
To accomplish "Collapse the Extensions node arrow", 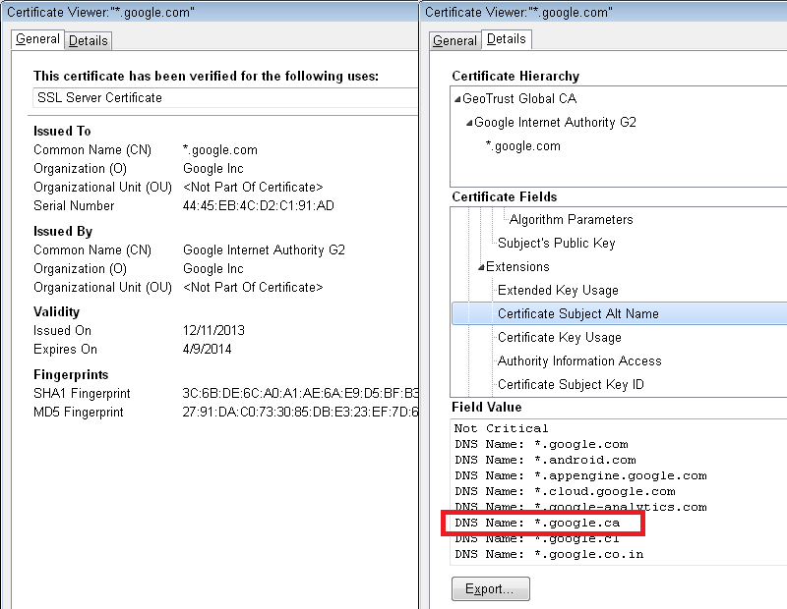I will click(x=481, y=267).
